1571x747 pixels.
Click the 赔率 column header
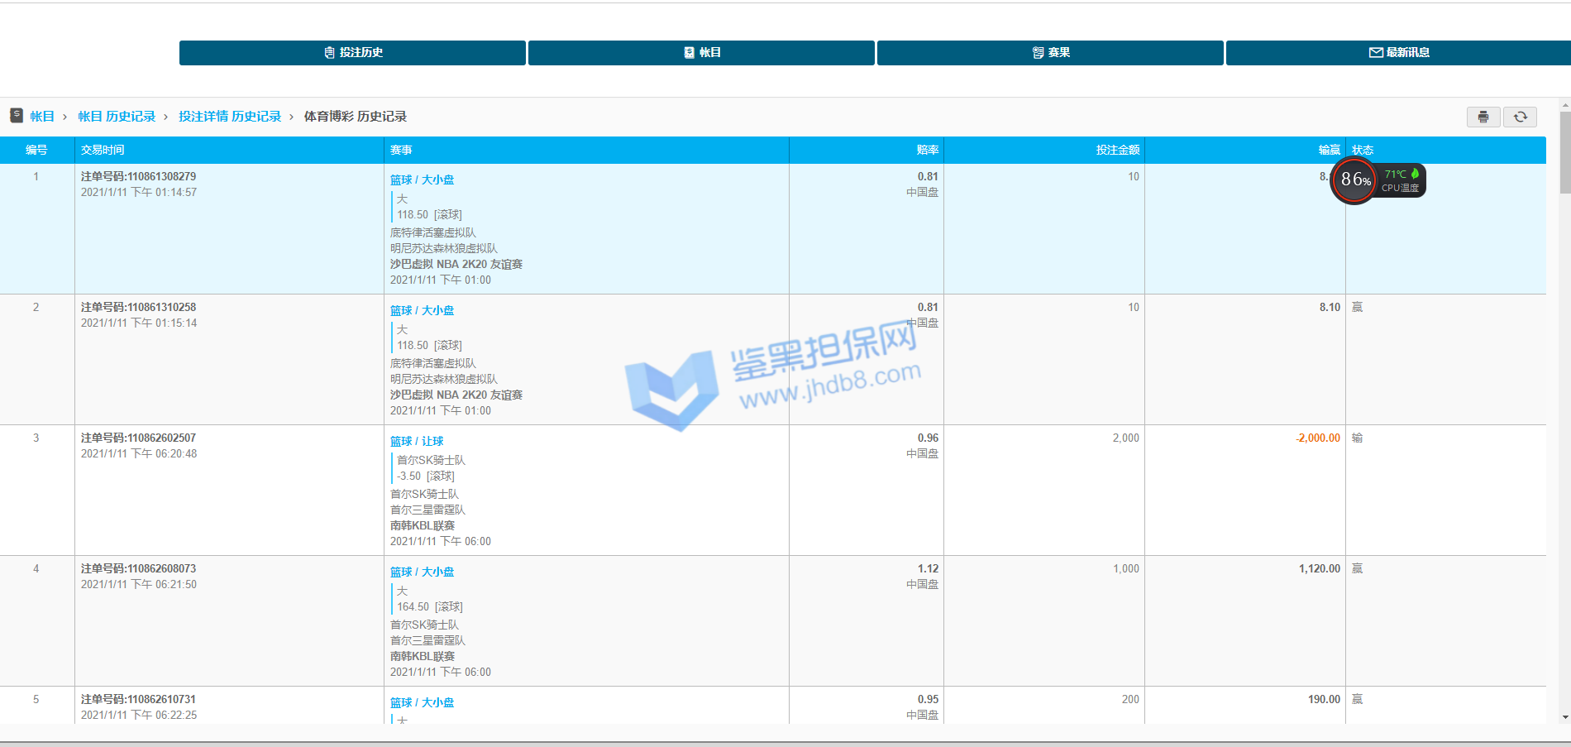click(x=927, y=150)
